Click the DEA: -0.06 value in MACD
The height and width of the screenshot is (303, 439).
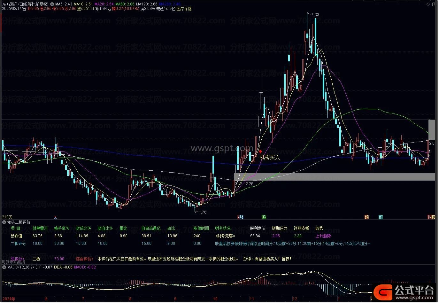click(x=63, y=267)
